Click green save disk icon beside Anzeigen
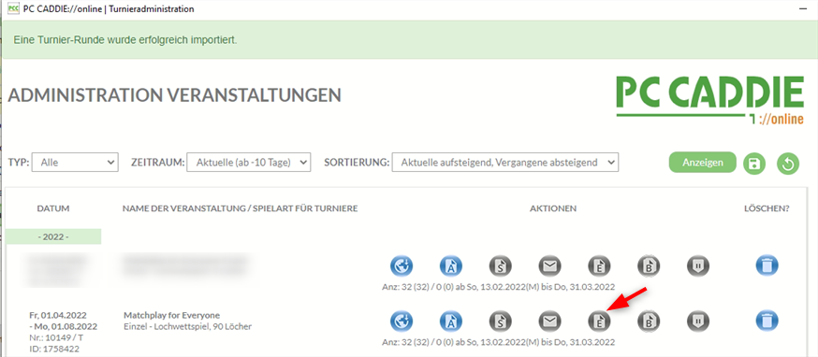Viewport: 818px width, 357px height. click(754, 164)
